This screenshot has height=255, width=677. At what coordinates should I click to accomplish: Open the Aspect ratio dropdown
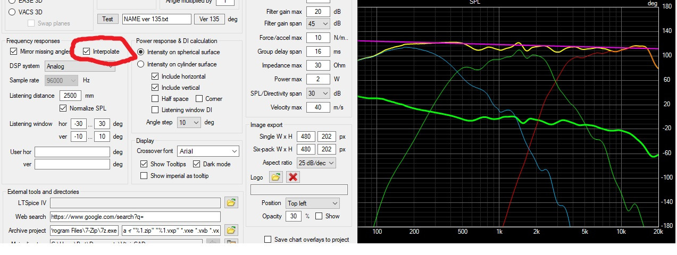tap(316, 163)
